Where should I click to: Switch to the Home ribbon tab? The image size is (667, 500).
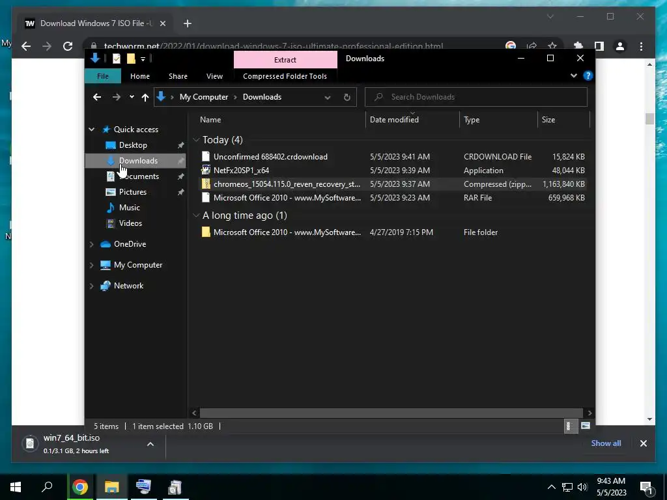coord(140,76)
